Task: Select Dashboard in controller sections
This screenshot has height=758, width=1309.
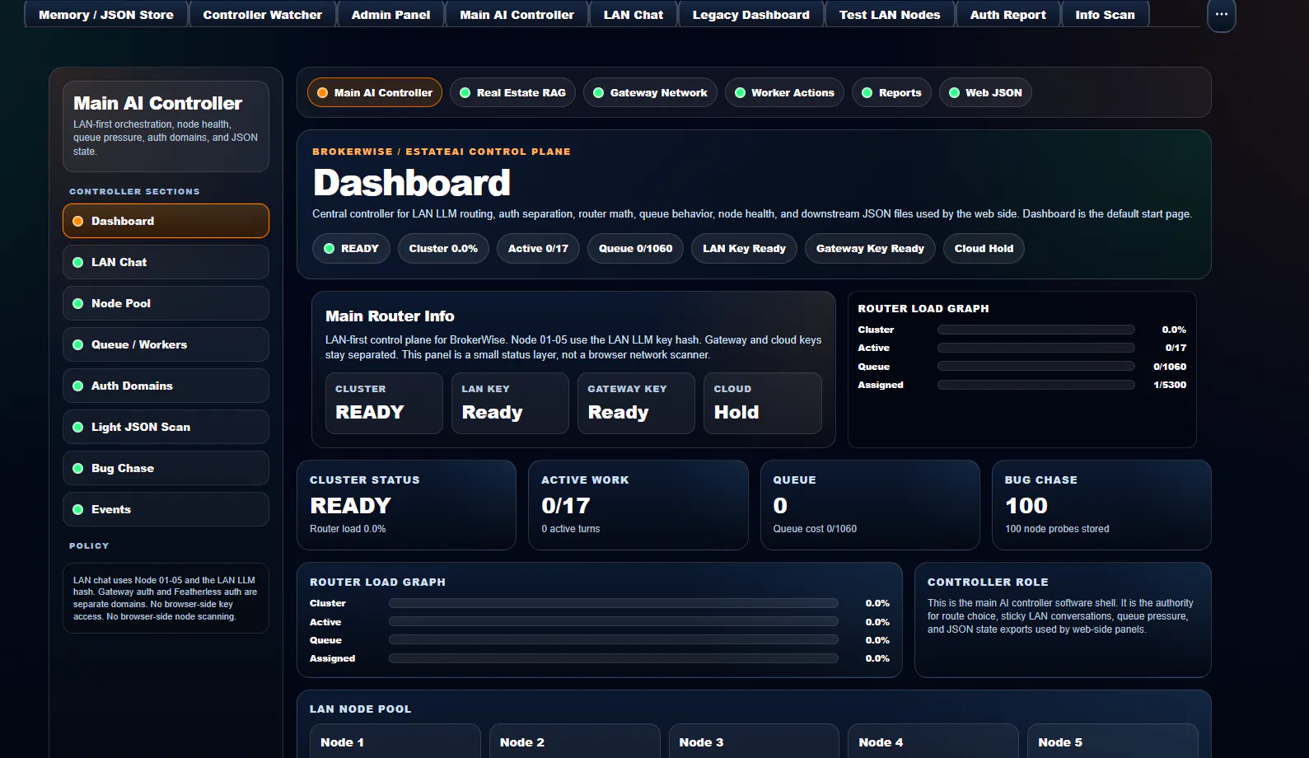Action: pos(166,221)
